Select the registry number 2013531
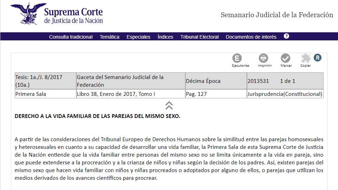 [x=258, y=81]
